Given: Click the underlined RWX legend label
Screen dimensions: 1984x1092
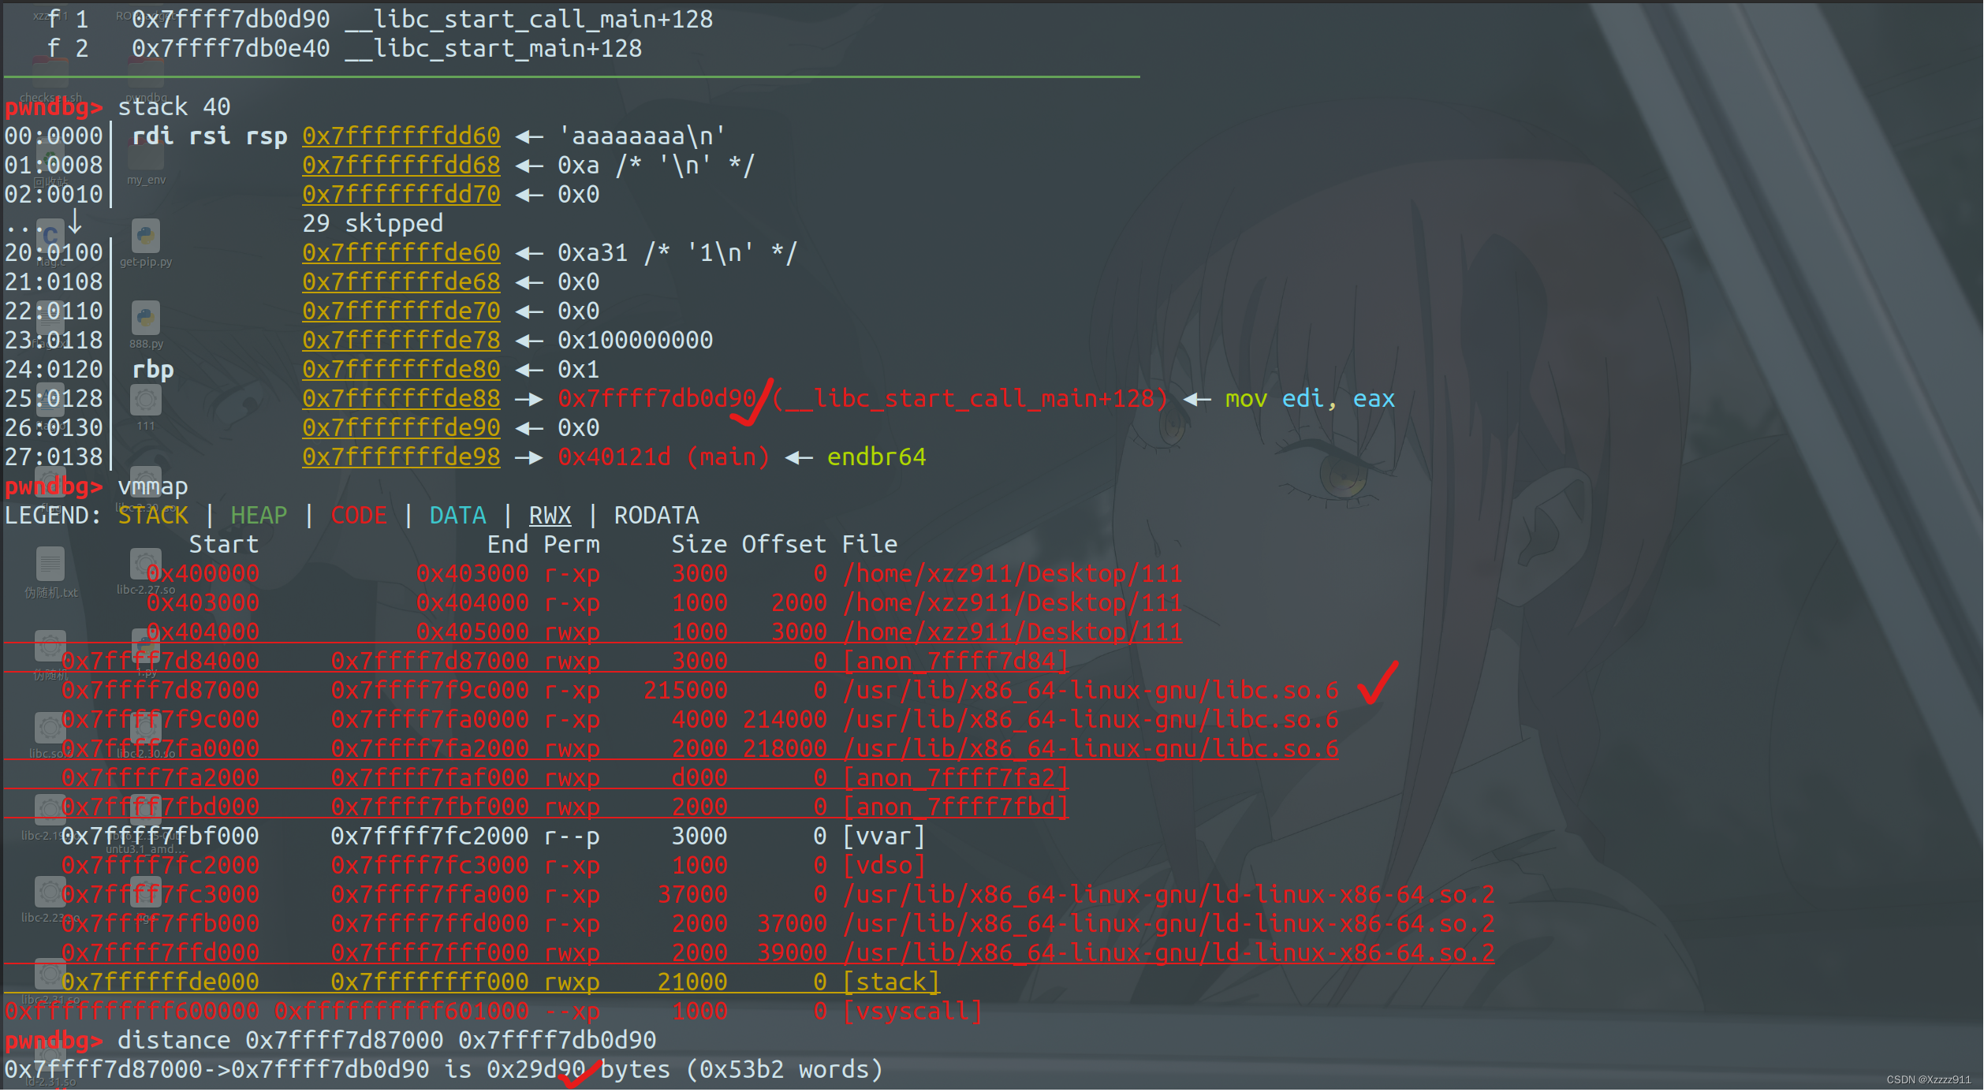Looking at the screenshot, I should 549,516.
